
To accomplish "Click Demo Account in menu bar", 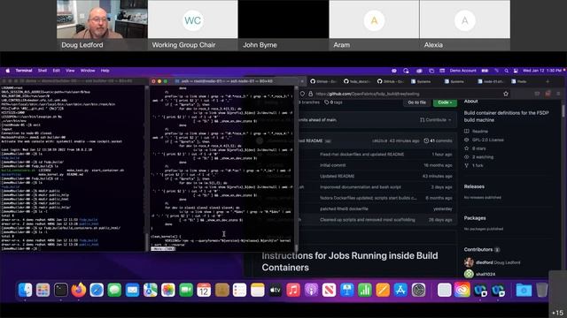I will tap(462, 71).
